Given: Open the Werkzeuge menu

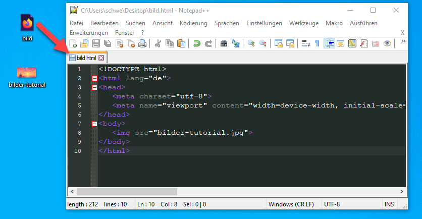Looking at the screenshot, I should click(x=304, y=23).
